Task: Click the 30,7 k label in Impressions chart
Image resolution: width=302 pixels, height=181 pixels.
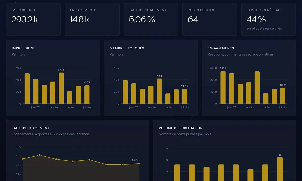Action: click(x=87, y=82)
